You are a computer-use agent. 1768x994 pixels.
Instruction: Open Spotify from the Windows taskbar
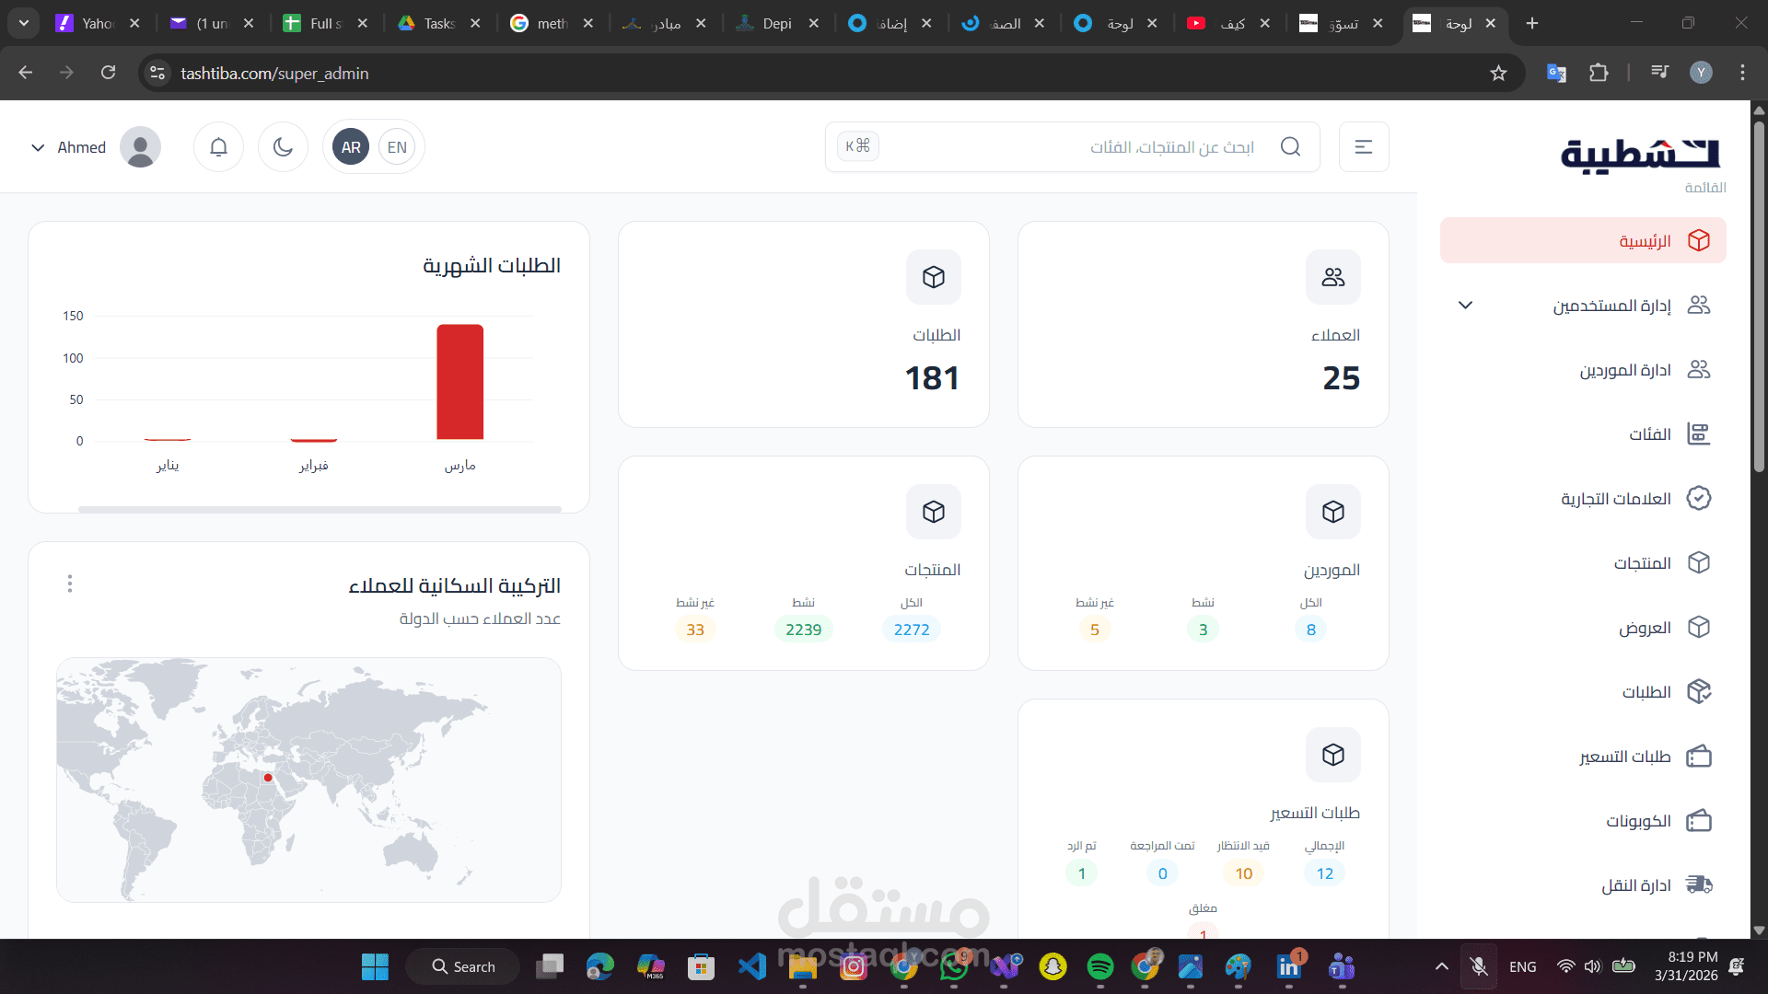coord(1099,966)
